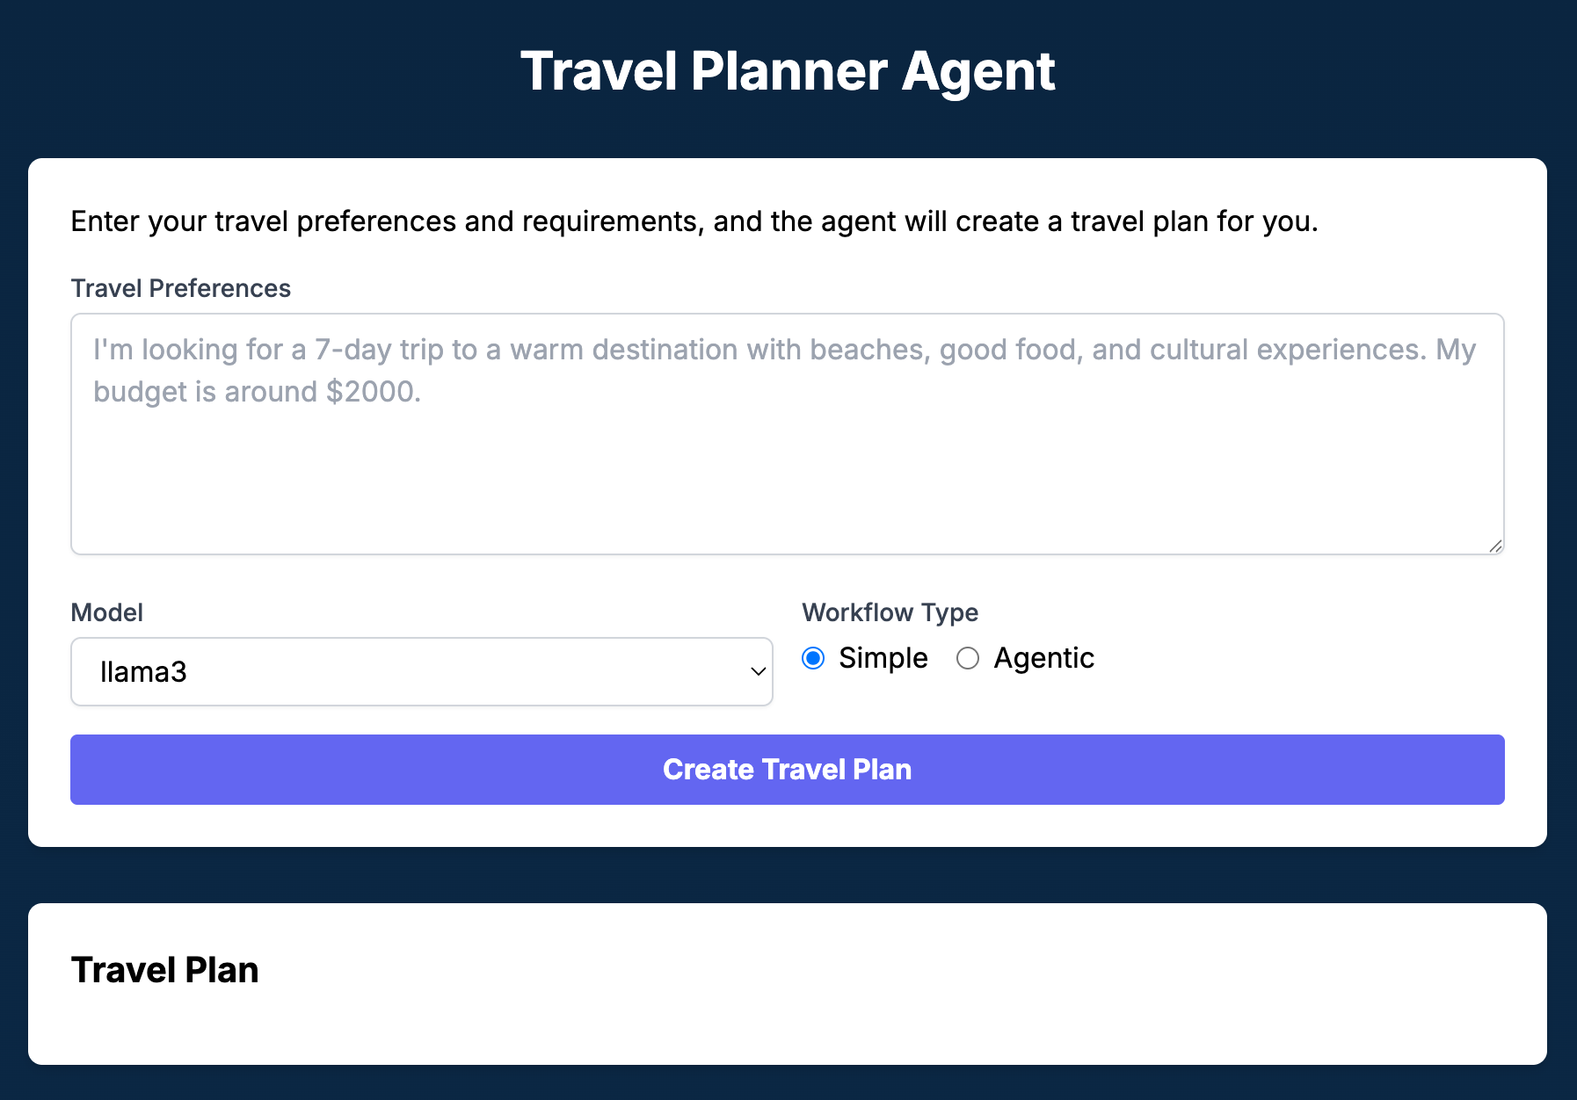Screen dimensions: 1577x1100
Task: Click the Travel Planner Agent page title
Action: coord(788,71)
